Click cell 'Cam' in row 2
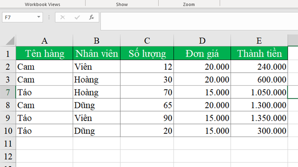 pos(44,67)
